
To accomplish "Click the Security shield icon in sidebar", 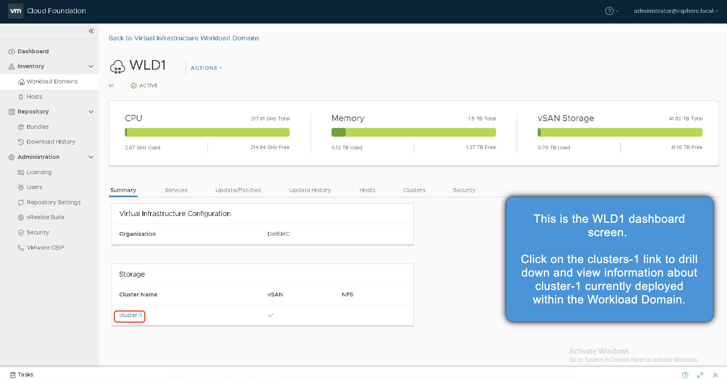I will [21, 232].
